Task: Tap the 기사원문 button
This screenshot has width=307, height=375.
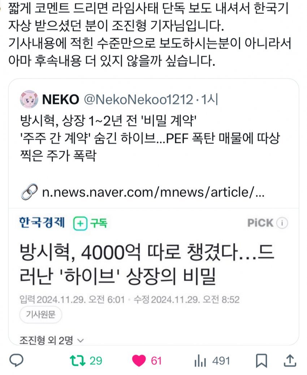Action: tap(40, 314)
